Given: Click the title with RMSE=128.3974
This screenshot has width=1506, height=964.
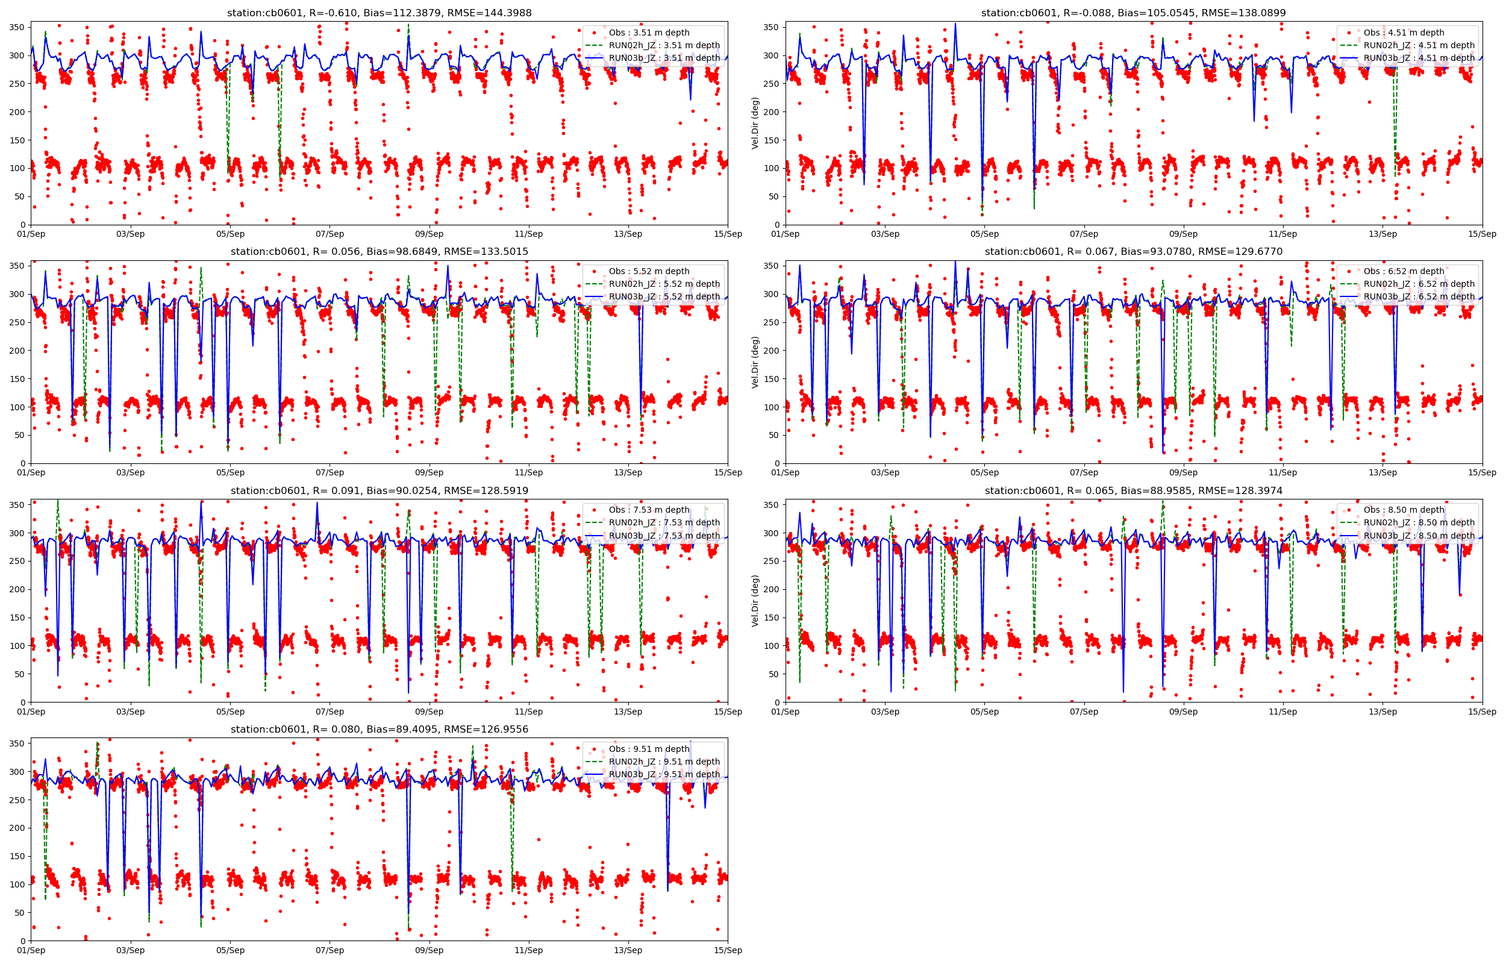Looking at the screenshot, I should (x=1133, y=491).
